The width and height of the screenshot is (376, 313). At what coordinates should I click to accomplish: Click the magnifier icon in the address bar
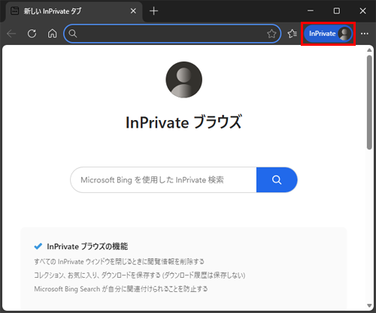[x=73, y=34]
